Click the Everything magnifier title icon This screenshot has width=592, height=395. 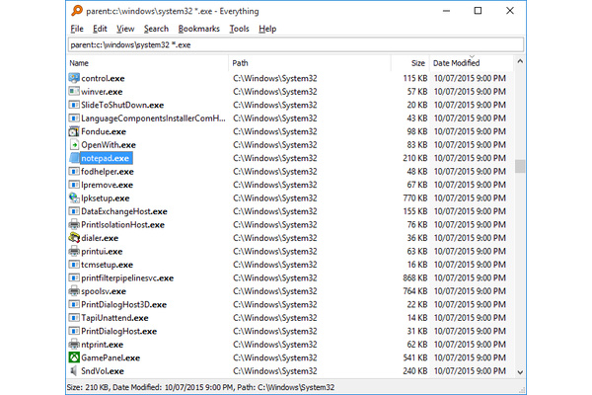click(77, 11)
